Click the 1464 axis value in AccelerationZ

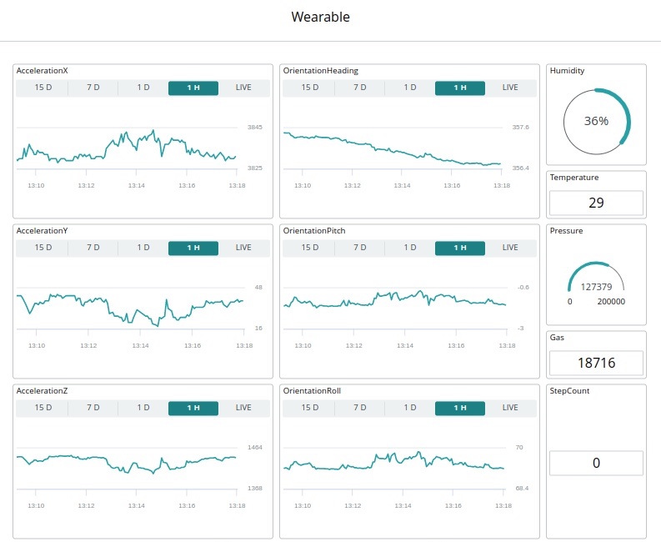[x=254, y=447]
